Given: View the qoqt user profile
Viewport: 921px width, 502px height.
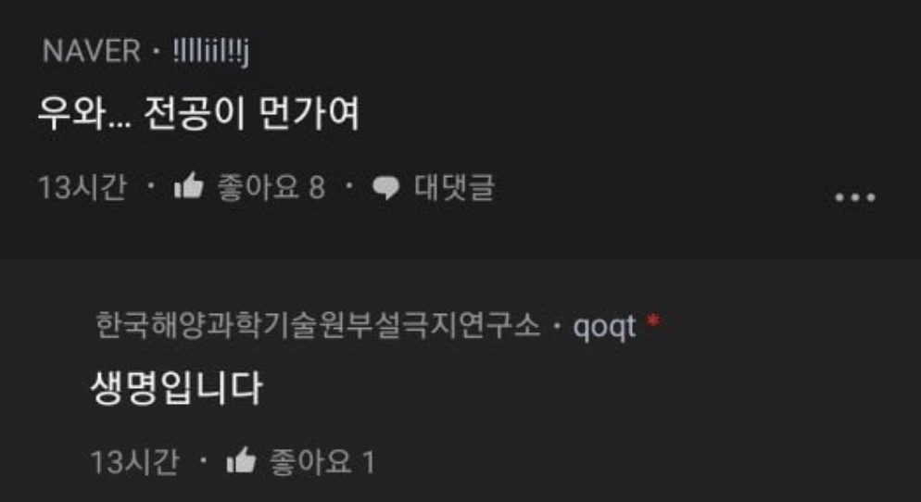Looking at the screenshot, I should 604,327.
